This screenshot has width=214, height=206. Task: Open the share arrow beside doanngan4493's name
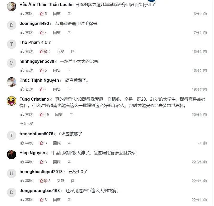(51, 24)
